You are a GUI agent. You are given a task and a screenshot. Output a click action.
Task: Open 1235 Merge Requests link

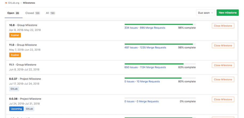coord(153,47)
